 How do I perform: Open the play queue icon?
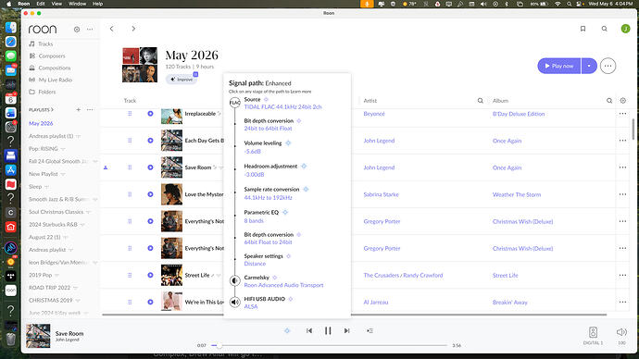click(370, 330)
